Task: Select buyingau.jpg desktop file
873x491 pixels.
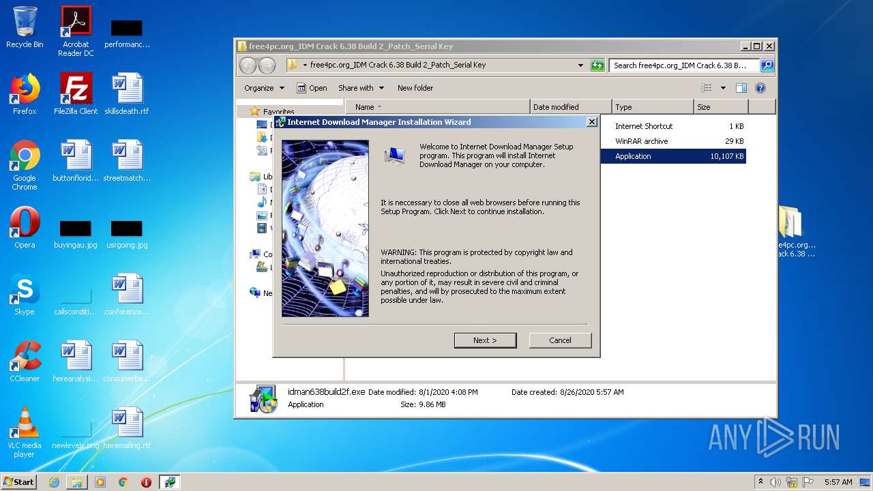Action: tap(76, 233)
